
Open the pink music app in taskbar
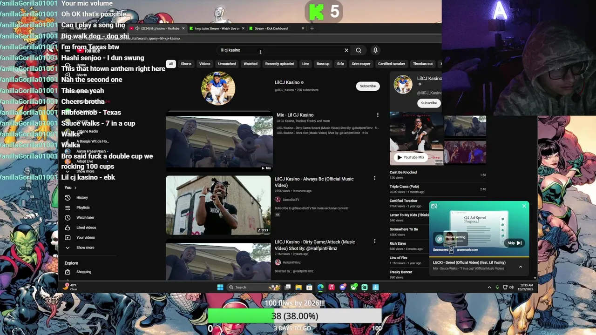[x=332, y=287]
